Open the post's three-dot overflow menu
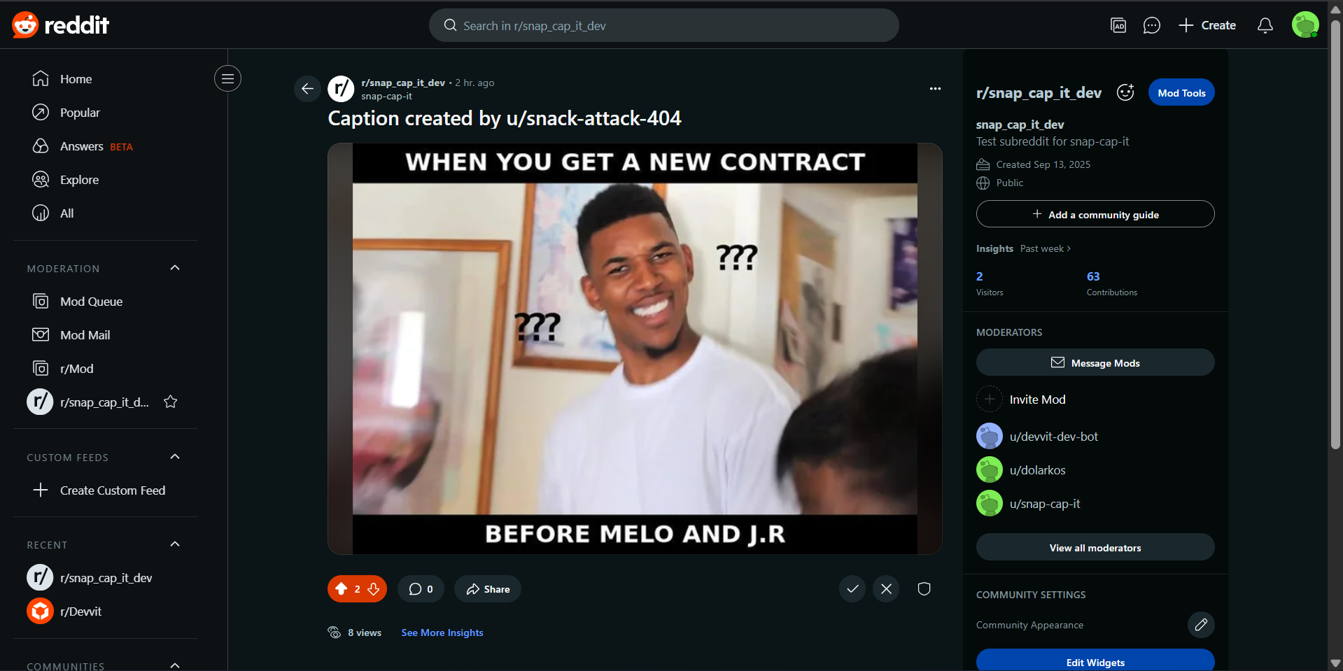 click(935, 89)
